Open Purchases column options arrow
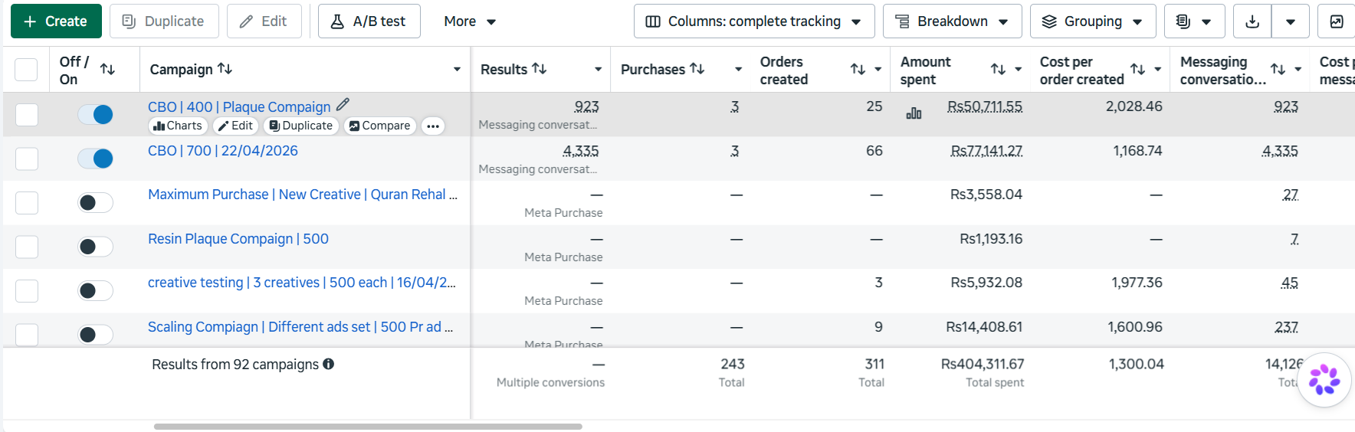1355x432 pixels. click(x=738, y=70)
